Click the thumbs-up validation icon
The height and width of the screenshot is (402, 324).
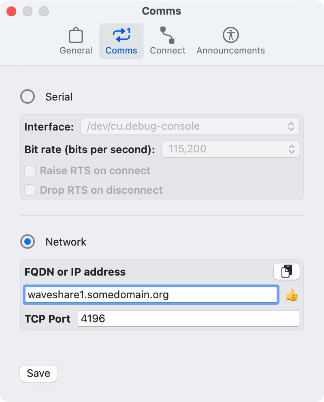tap(292, 295)
